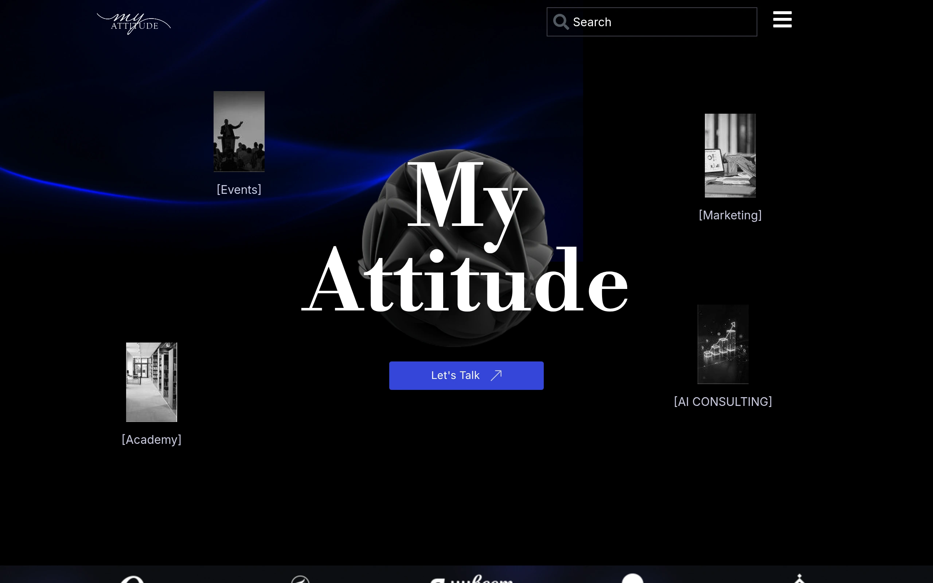Image resolution: width=933 pixels, height=583 pixels.
Task: Click the Events speaker photo thumbnail
Action: pyautogui.click(x=239, y=132)
